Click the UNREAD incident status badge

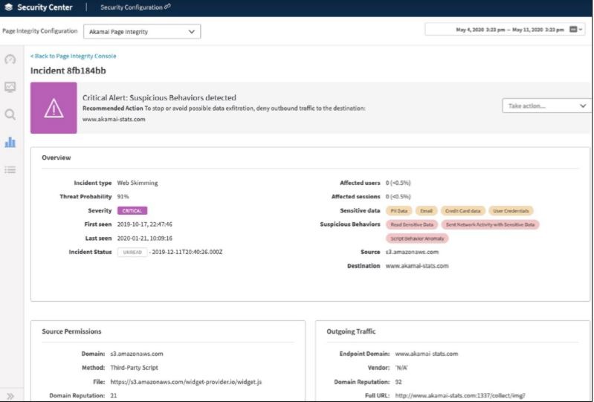(x=132, y=252)
